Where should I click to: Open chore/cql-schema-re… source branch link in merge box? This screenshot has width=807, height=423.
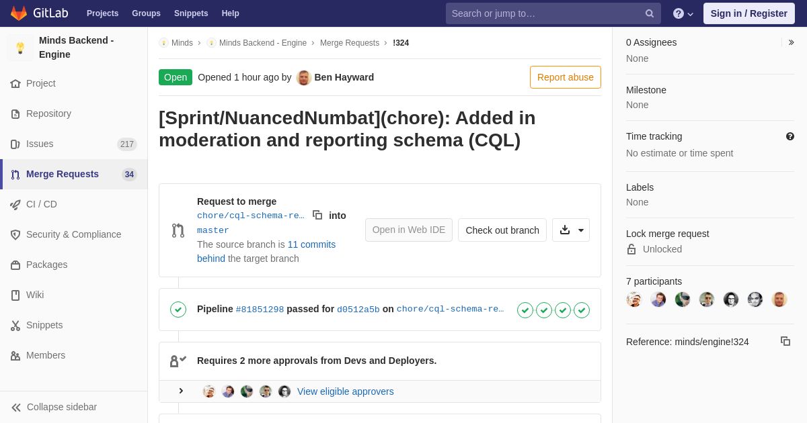[251, 216]
